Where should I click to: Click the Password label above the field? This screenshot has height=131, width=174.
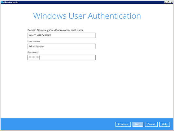[33, 52]
